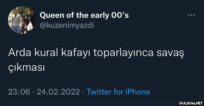Click the 00's part of the display name

click(x=120, y=15)
